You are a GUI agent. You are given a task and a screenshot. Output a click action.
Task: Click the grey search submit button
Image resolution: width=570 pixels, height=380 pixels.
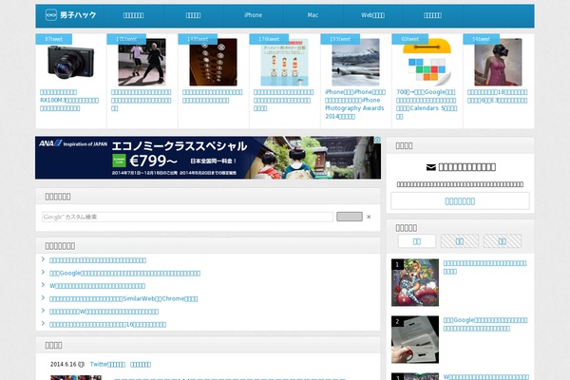(x=350, y=217)
